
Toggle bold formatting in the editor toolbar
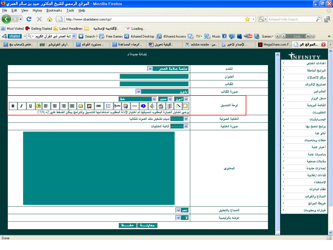pos(13,106)
